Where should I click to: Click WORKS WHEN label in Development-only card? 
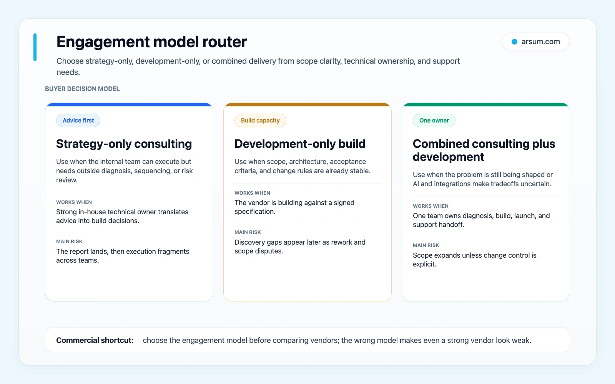252,193
